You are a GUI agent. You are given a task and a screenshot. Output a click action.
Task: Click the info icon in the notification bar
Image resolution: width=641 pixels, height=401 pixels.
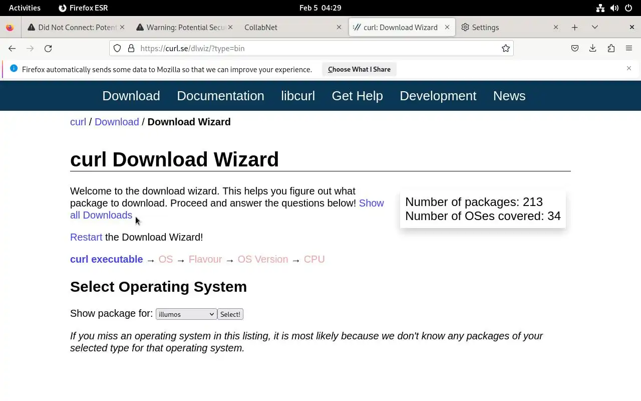pos(14,68)
